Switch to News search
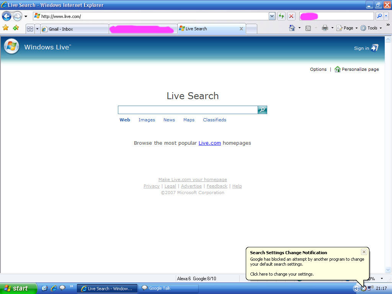The height and width of the screenshot is (294, 392). [169, 120]
